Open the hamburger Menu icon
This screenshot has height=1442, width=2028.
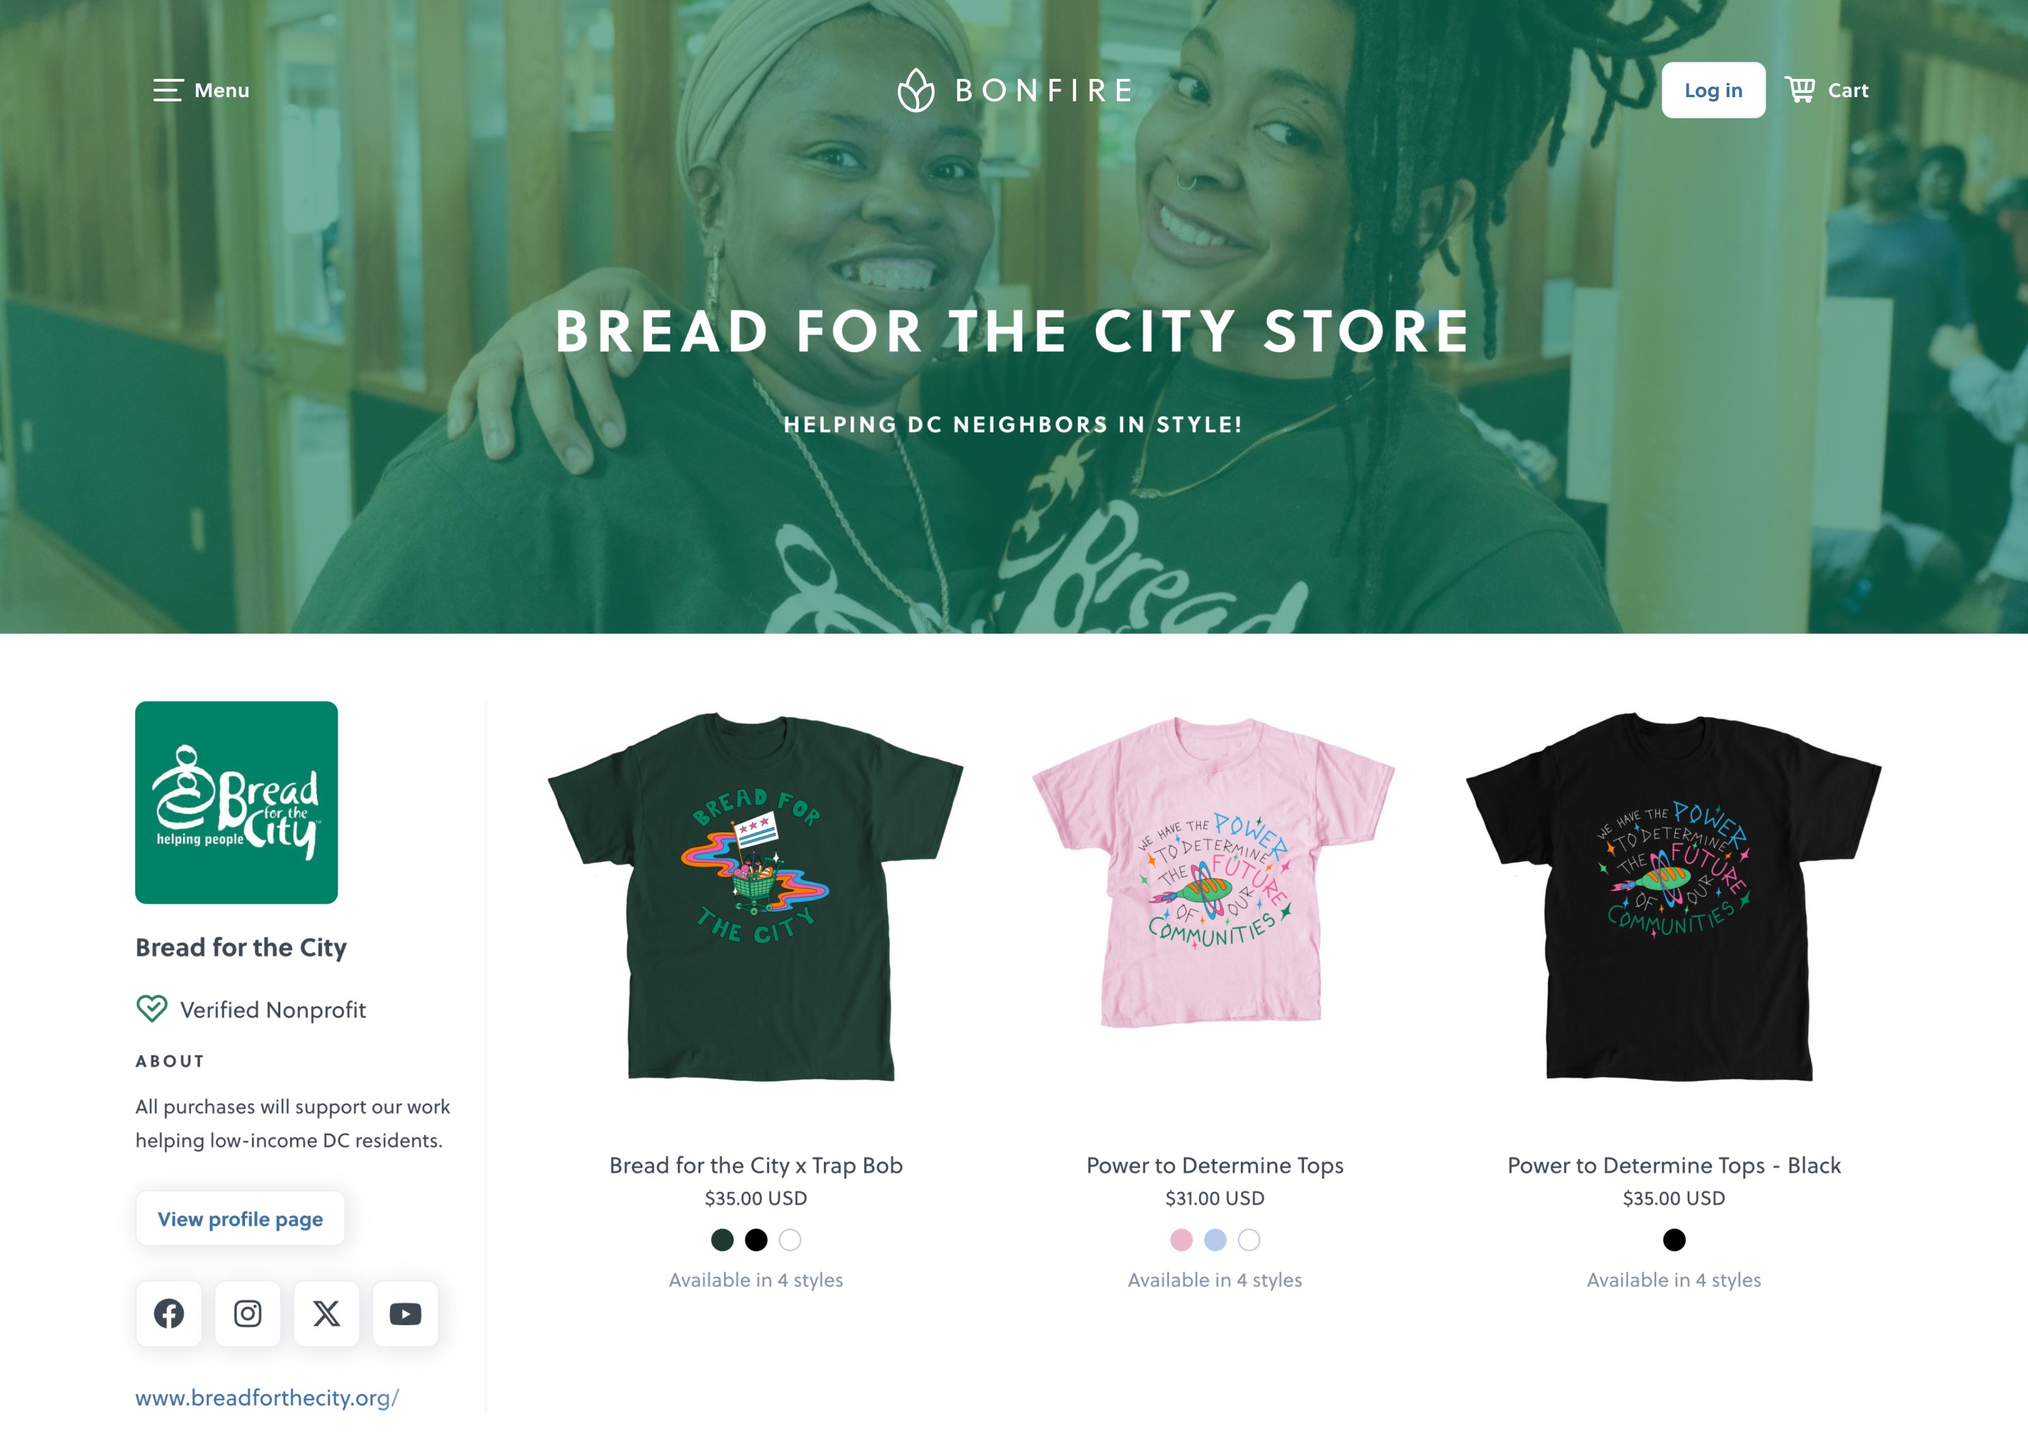(x=168, y=89)
